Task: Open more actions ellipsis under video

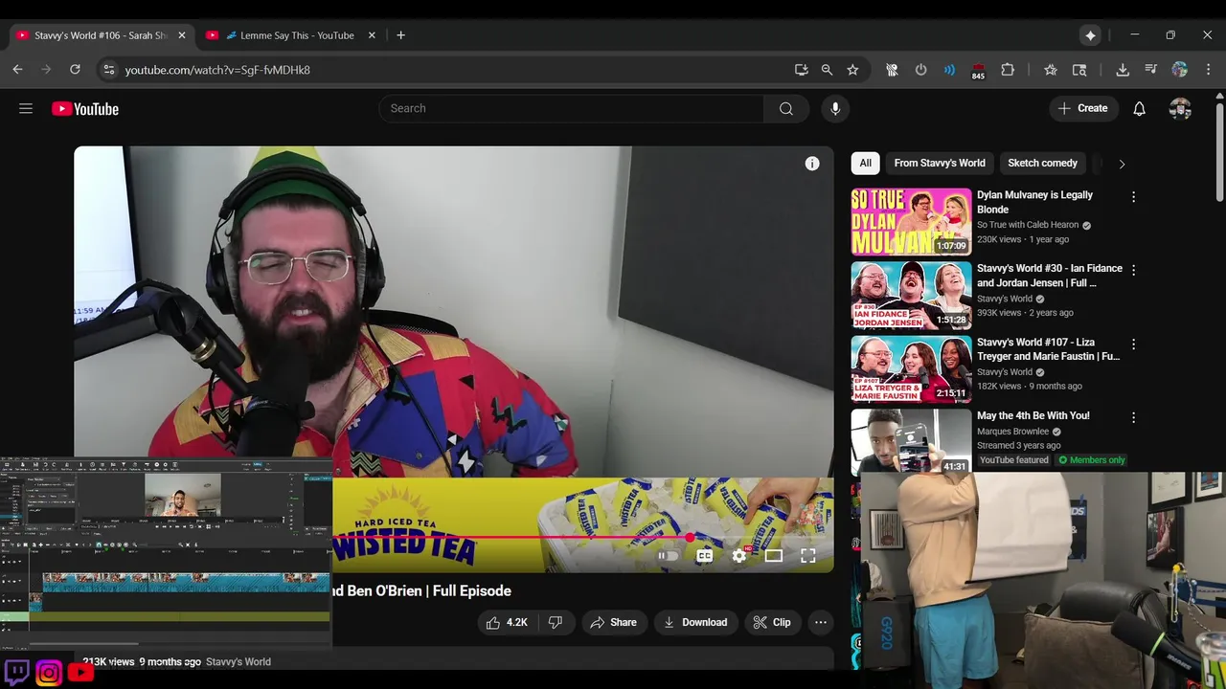Action: click(821, 622)
